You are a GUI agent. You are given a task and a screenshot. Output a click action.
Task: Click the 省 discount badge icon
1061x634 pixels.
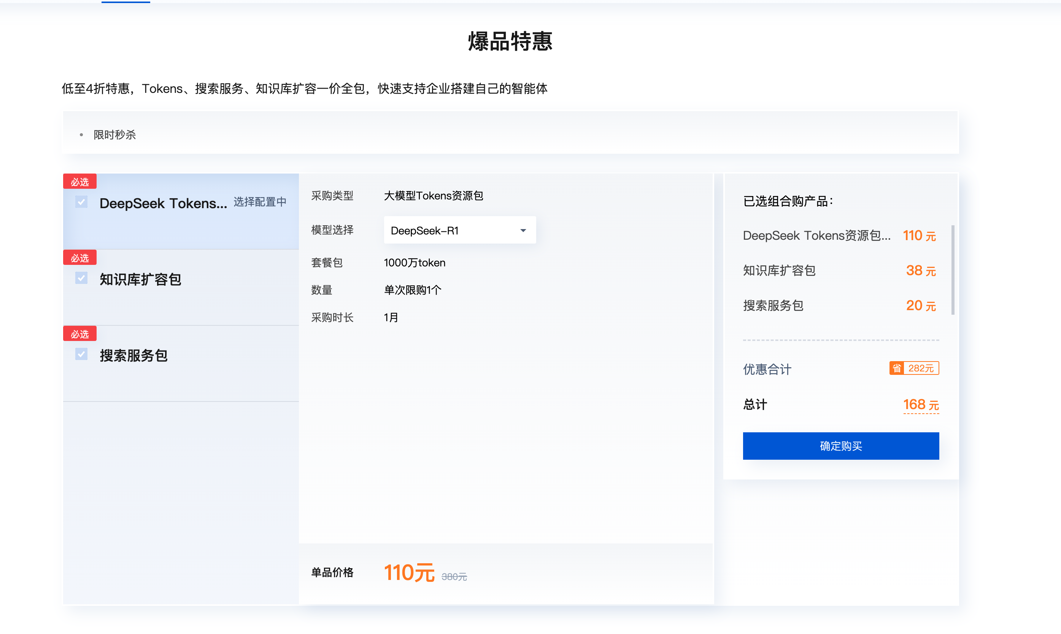896,368
